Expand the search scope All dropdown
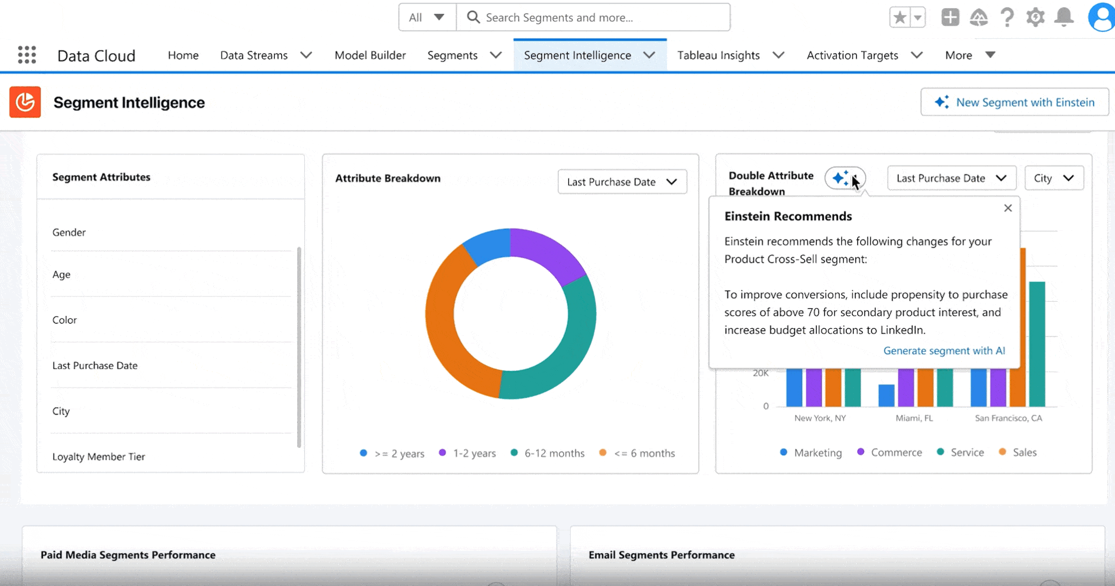This screenshot has height=586, width=1115. (427, 18)
